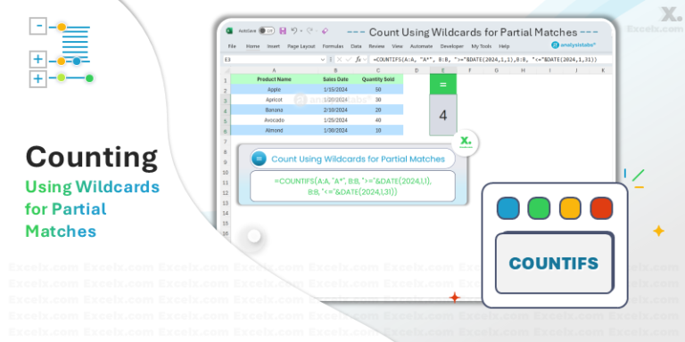Click the COUNTIFS button
Viewport: 685px width, 342px height.
[x=554, y=264]
